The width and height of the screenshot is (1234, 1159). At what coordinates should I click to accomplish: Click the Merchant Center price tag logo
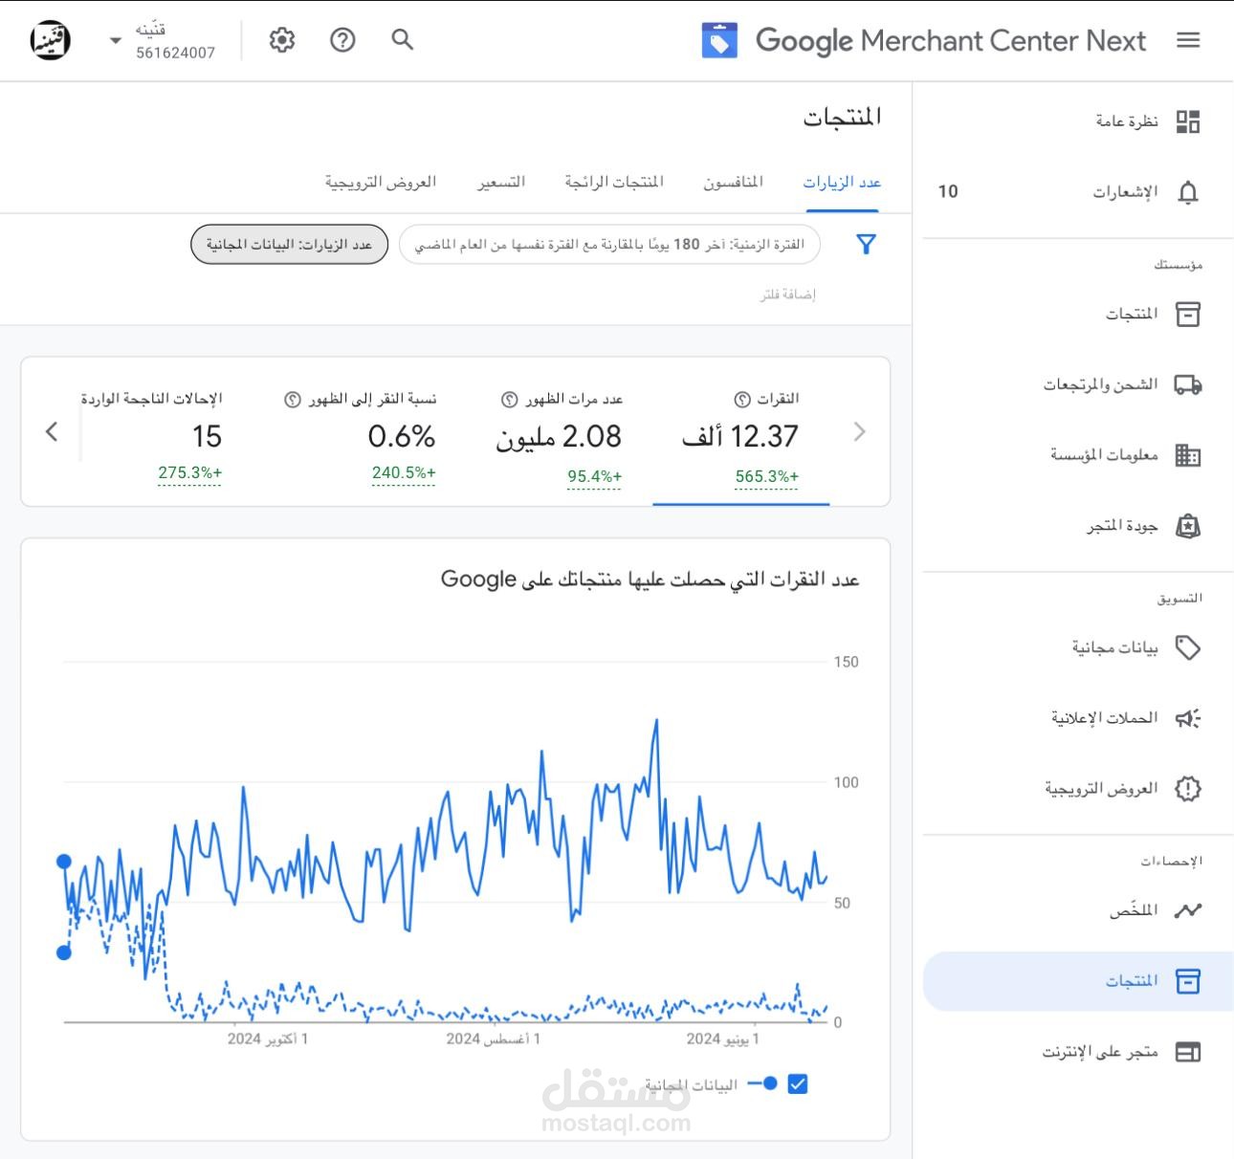click(719, 41)
